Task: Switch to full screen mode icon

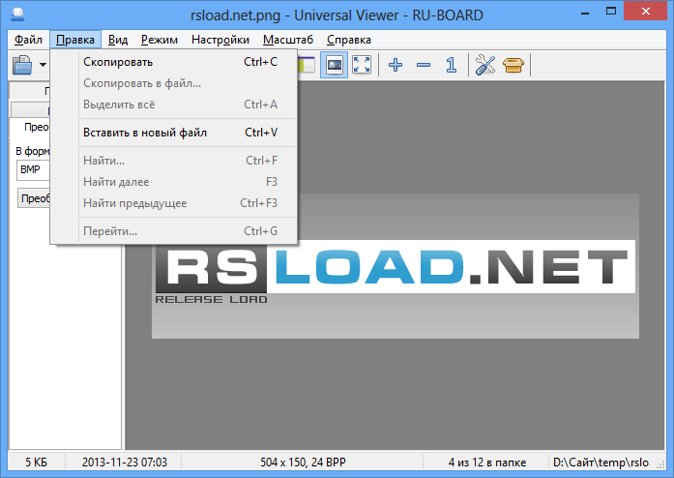Action: click(362, 66)
